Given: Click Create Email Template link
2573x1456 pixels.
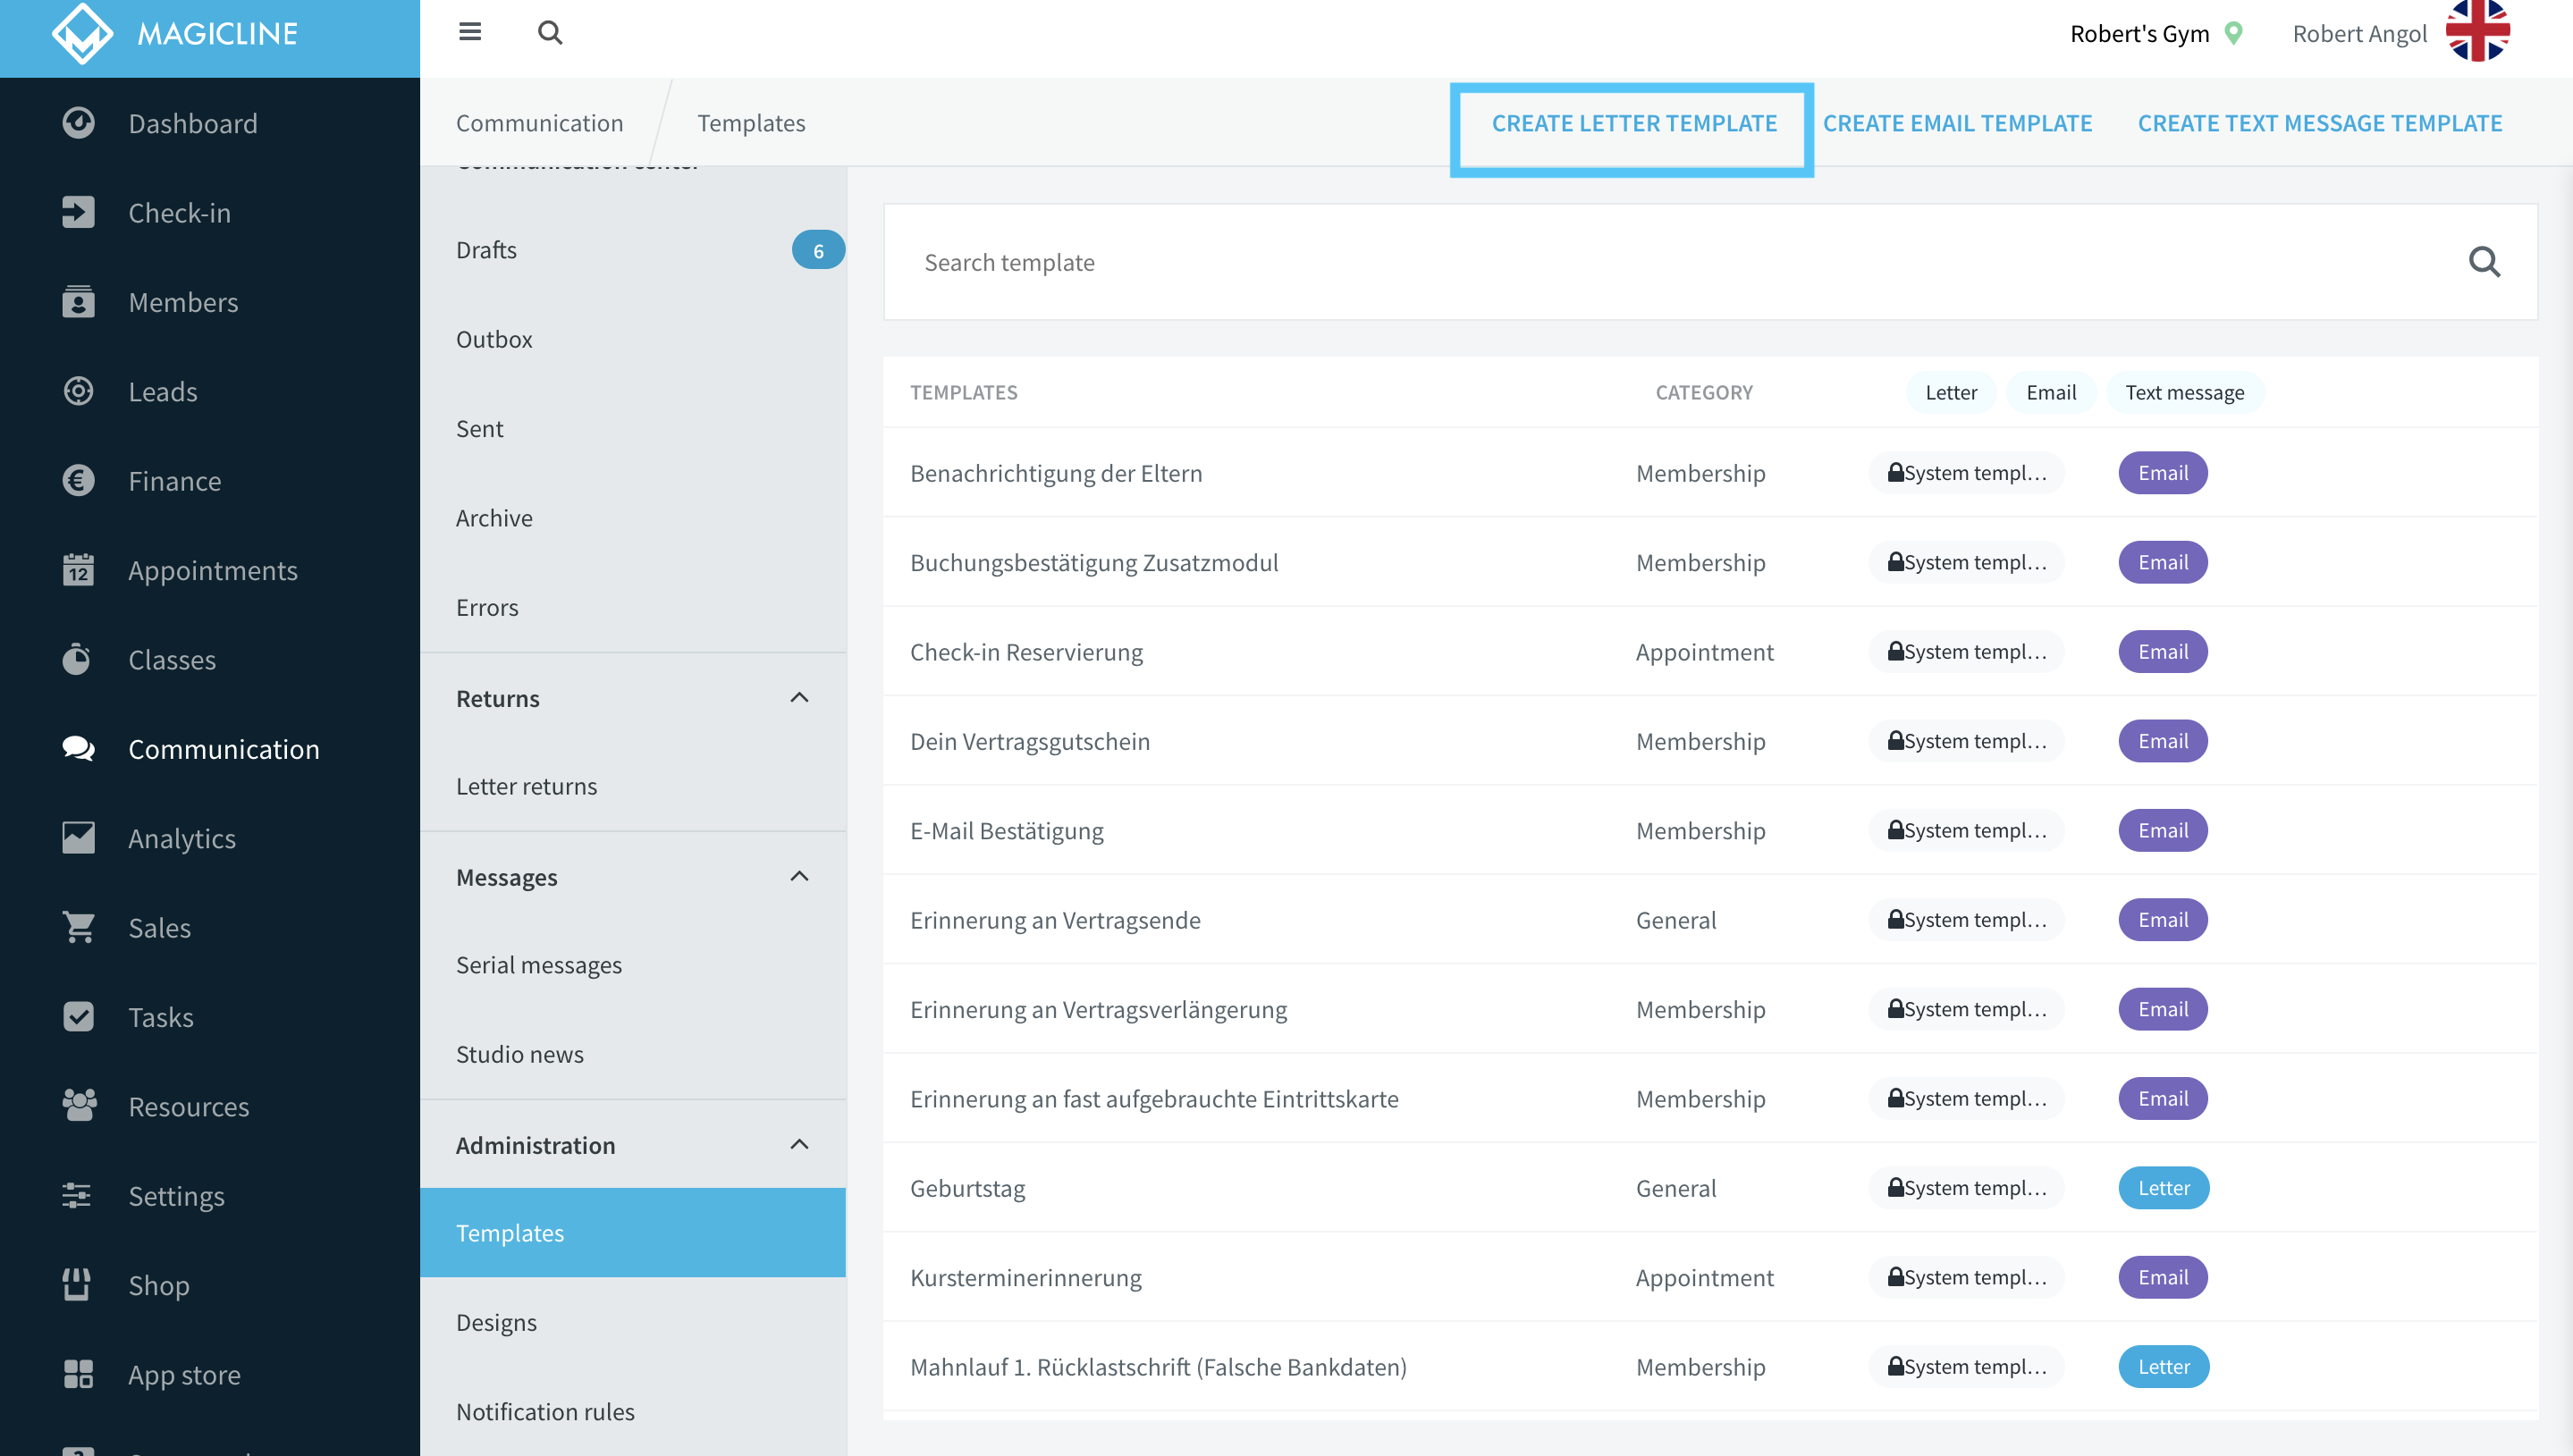Looking at the screenshot, I should [1957, 123].
